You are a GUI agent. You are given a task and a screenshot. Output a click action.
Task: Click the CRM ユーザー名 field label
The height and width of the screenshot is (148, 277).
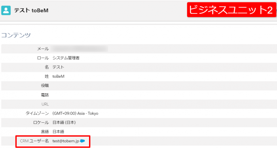(34, 141)
